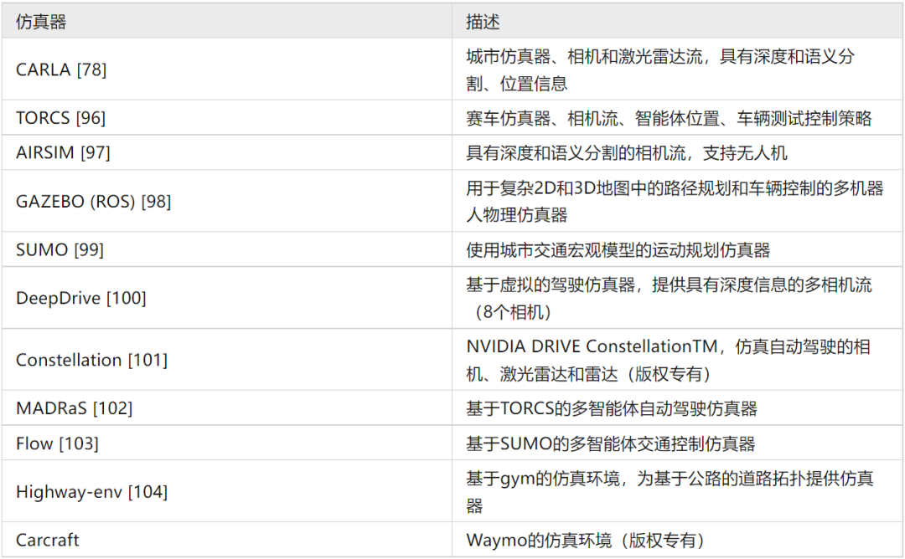Image resolution: width=905 pixels, height=559 pixels.
Task: Select the Flow [103] cell
Action: (227, 444)
